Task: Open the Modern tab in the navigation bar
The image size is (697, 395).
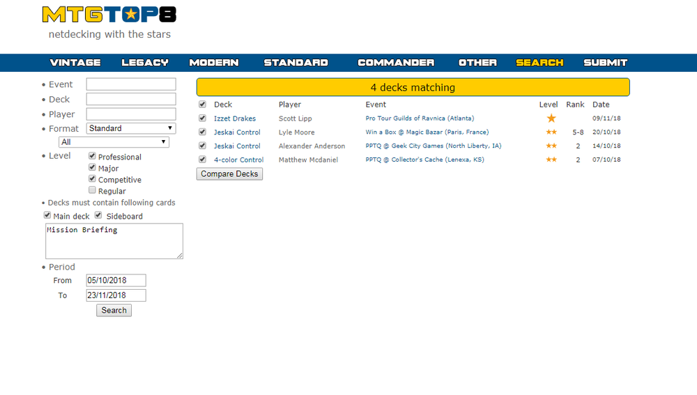Action: click(214, 63)
